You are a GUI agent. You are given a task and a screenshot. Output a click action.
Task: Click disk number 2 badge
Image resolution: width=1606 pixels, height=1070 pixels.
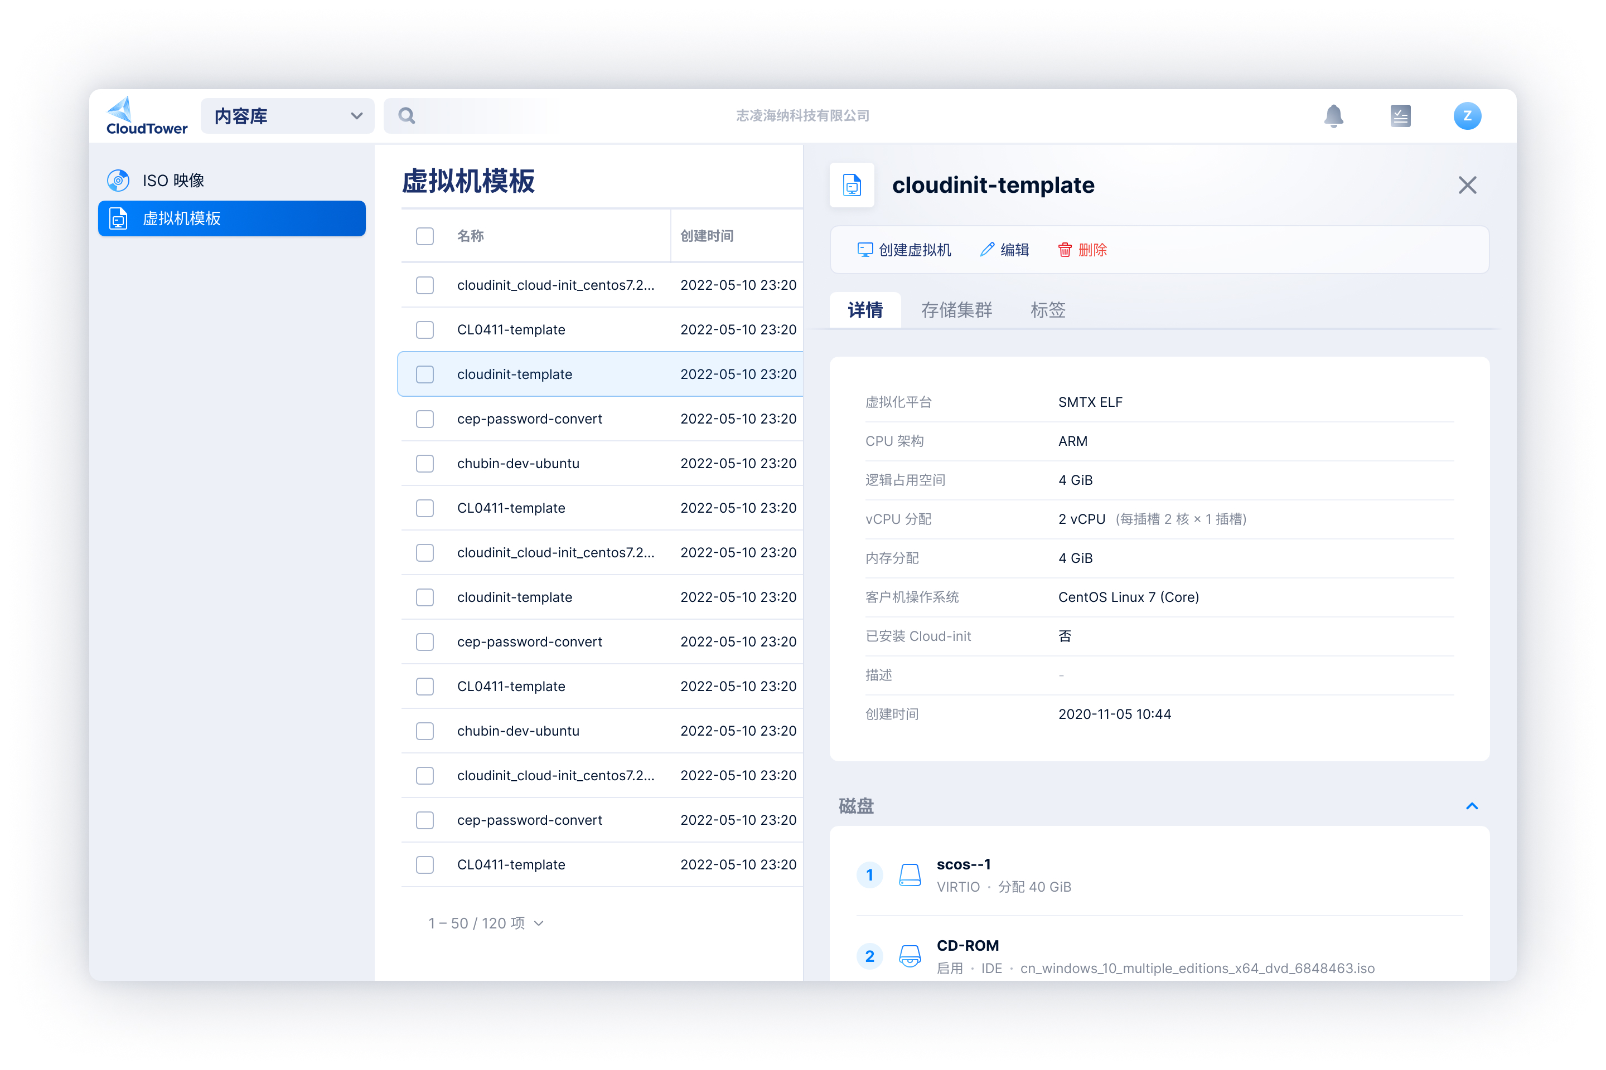pos(869,957)
